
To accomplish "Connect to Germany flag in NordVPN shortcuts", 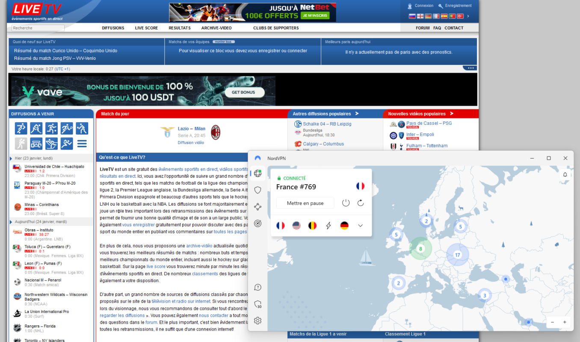I will (344, 226).
